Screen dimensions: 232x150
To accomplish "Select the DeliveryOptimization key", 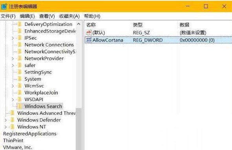I will point(48,24).
